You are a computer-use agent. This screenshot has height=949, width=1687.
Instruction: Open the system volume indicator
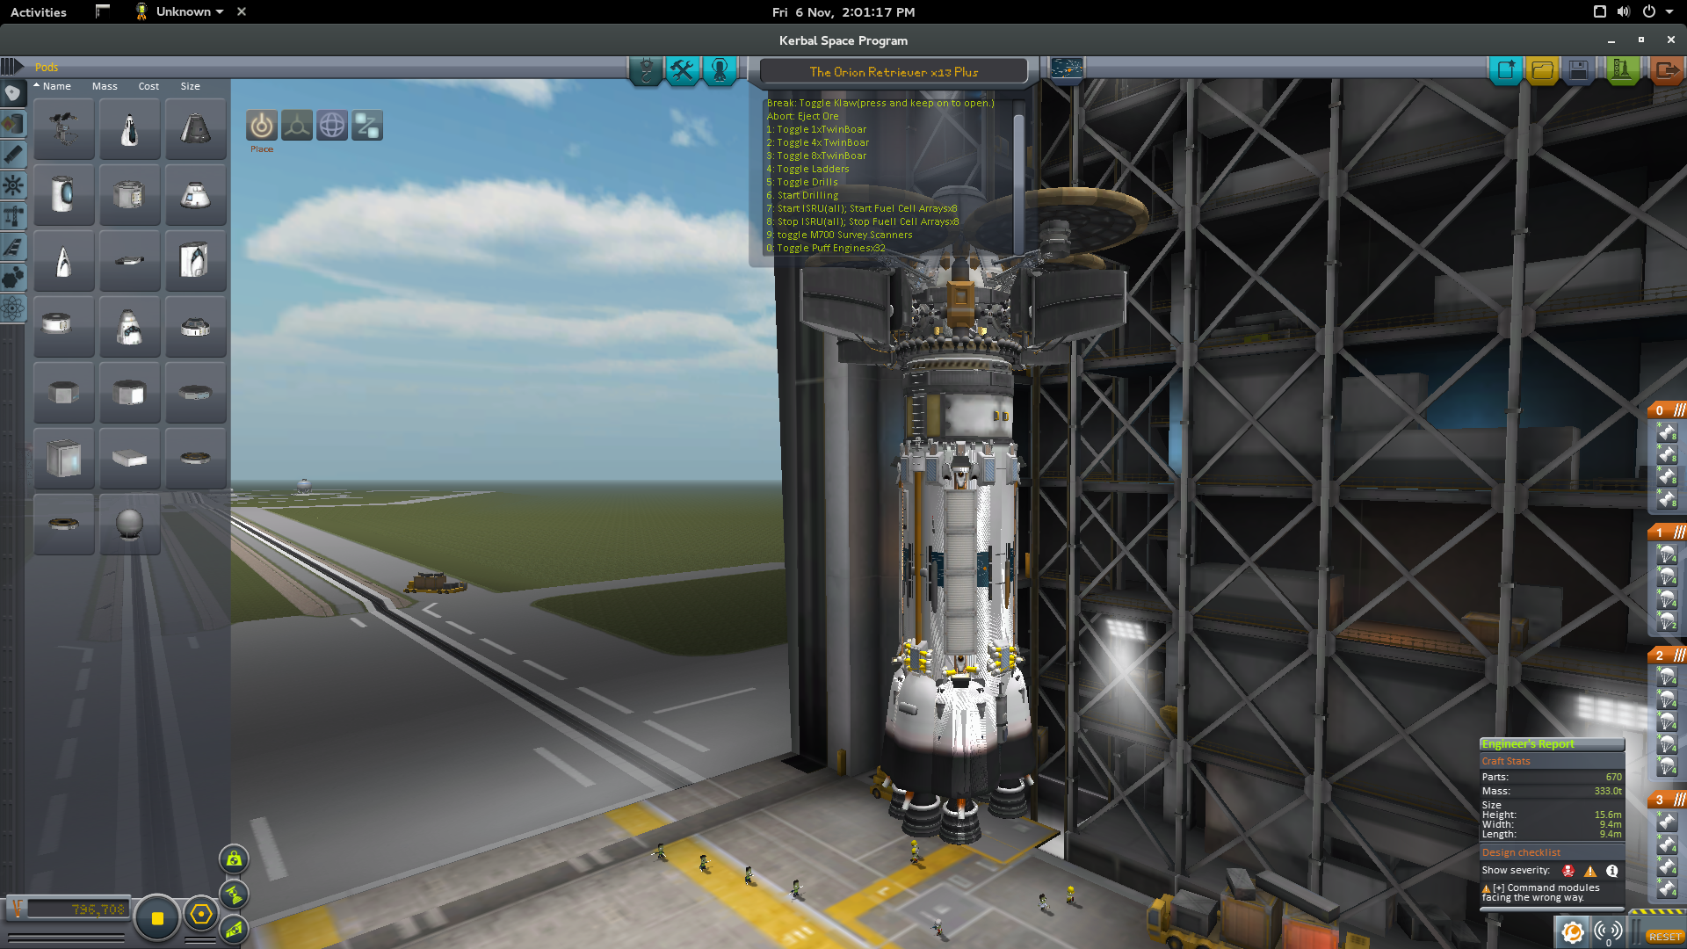1624,12
